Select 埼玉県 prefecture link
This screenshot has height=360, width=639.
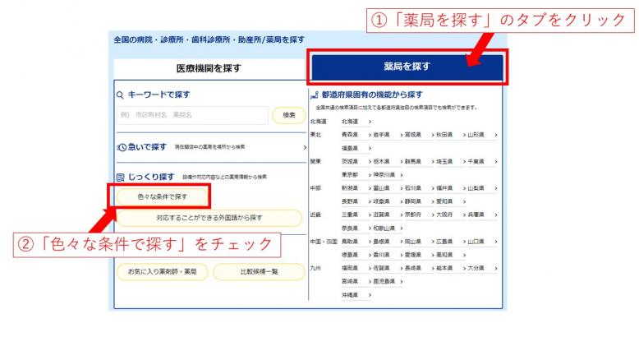pos(451,162)
